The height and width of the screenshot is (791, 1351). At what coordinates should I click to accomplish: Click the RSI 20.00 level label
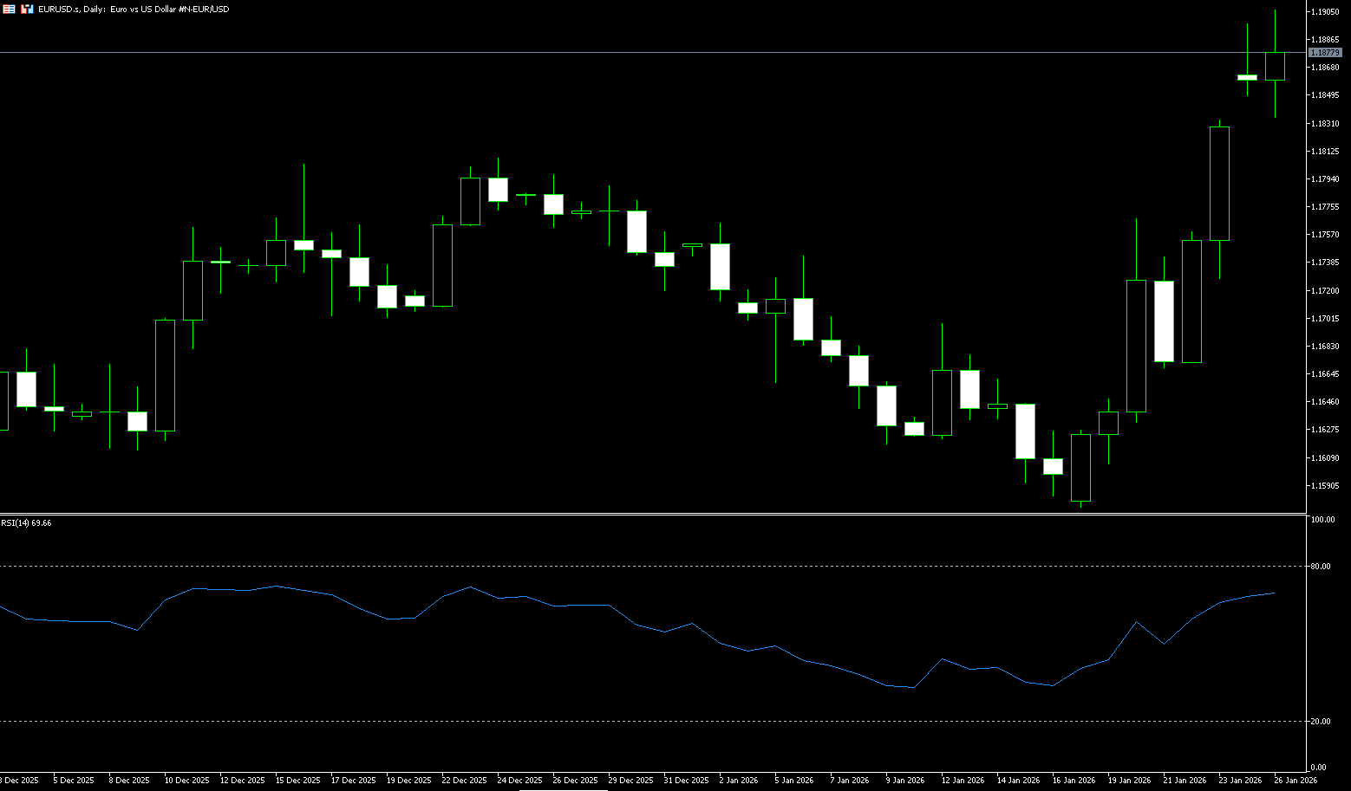[1321, 722]
